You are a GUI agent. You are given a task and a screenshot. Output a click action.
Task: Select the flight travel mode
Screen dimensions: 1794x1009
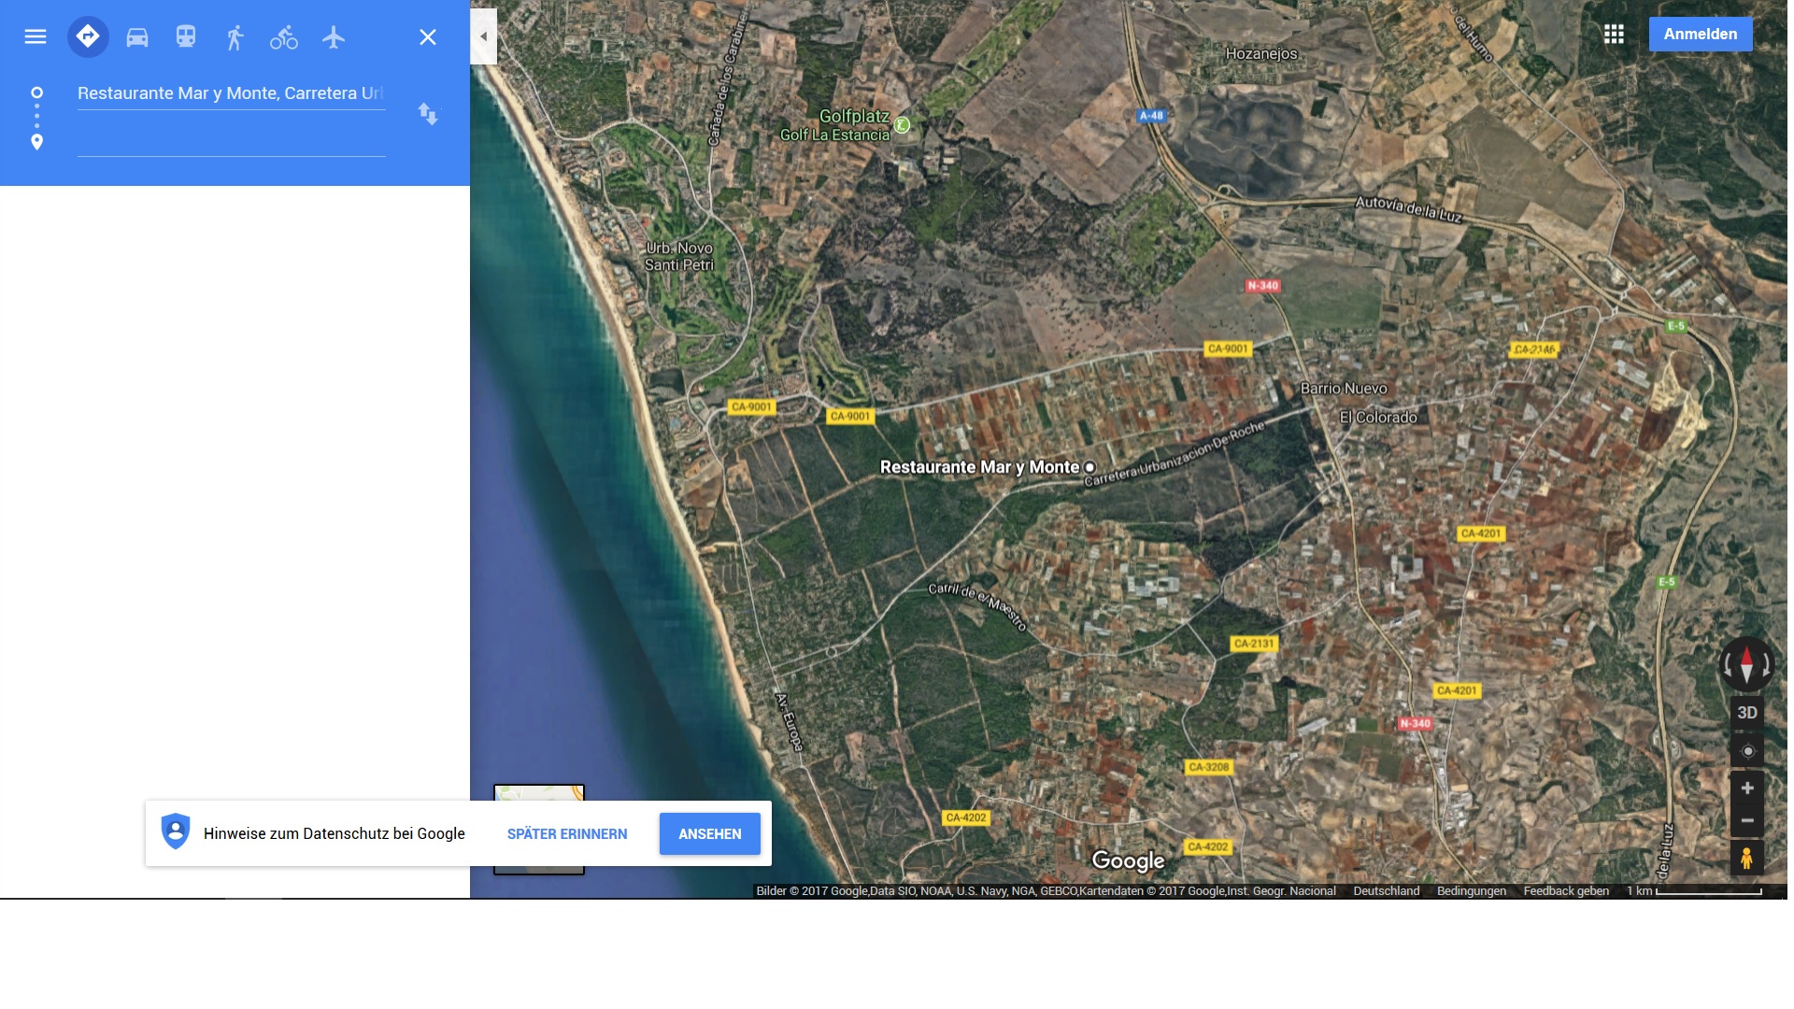[334, 37]
